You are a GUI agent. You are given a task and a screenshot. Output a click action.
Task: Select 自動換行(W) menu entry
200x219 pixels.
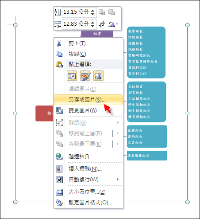[88, 180]
